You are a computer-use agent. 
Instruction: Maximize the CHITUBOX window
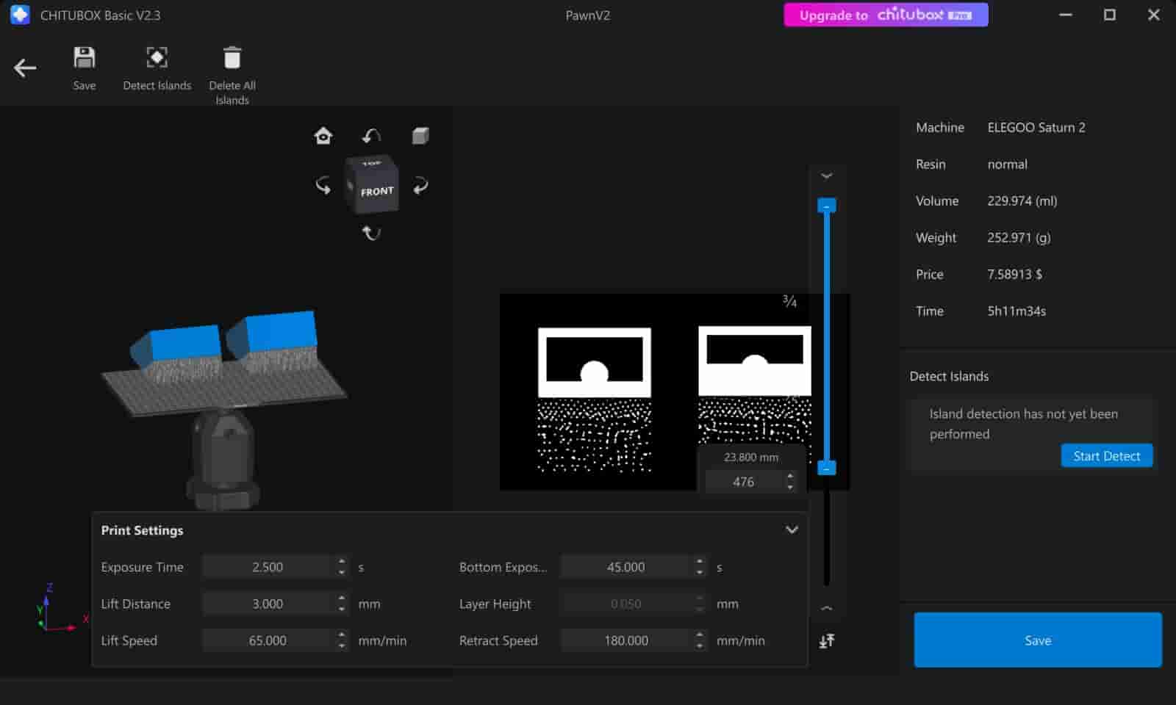1110,15
